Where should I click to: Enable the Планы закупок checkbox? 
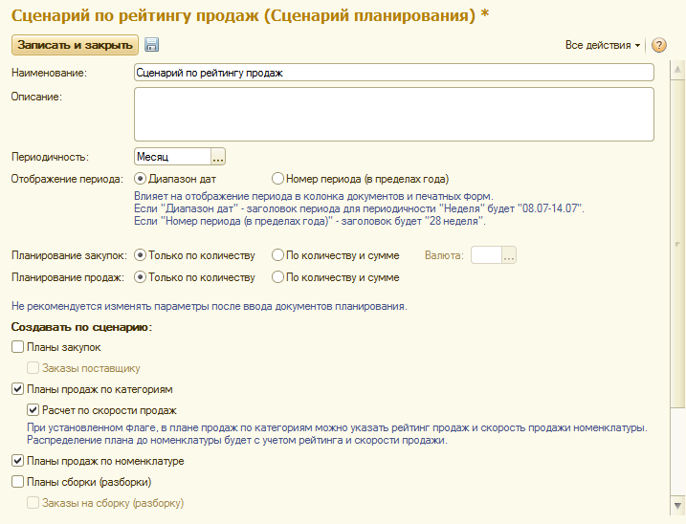(17, 347)
